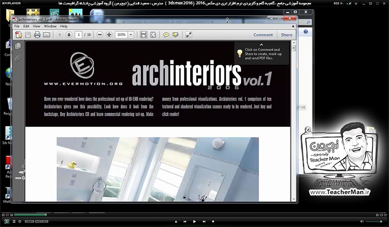Open the File menu in Adobe Reader
This screenshot has width=389, height=227.
17,26
